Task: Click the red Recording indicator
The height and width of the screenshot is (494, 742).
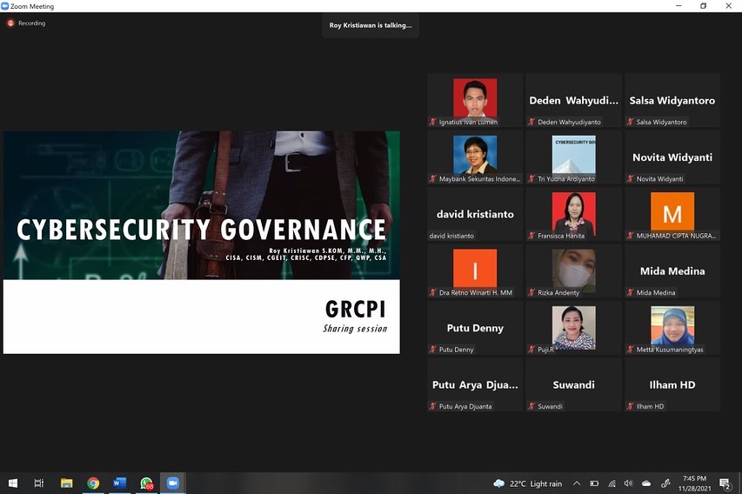Action: pos(26,23)
